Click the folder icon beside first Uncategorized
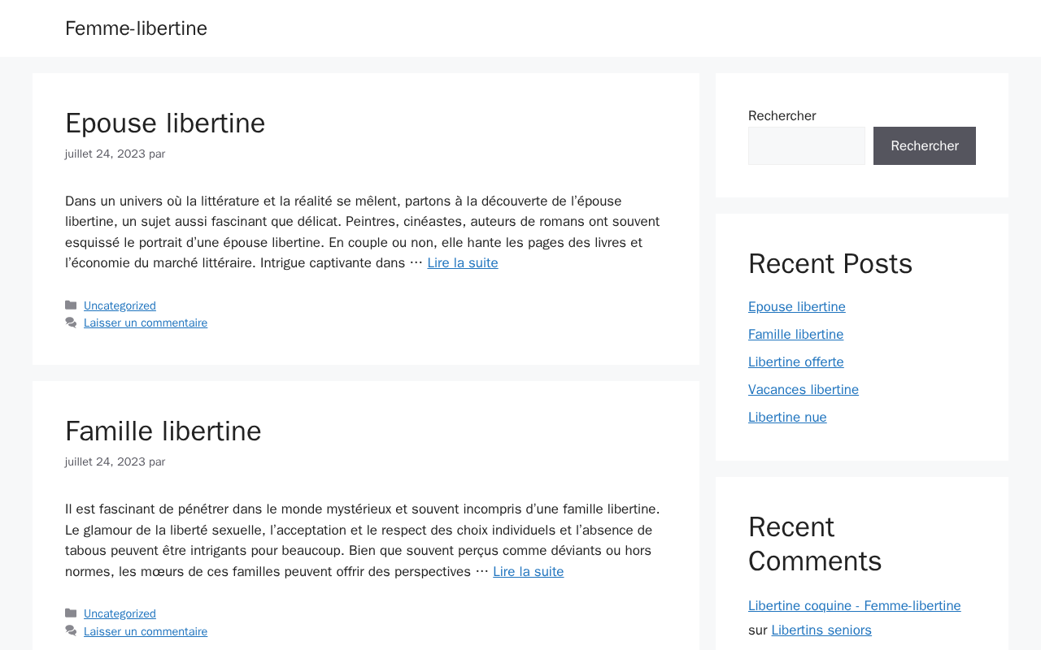Screen dimensions: 1041x650 pyautogui.click(x=71, y=305)
